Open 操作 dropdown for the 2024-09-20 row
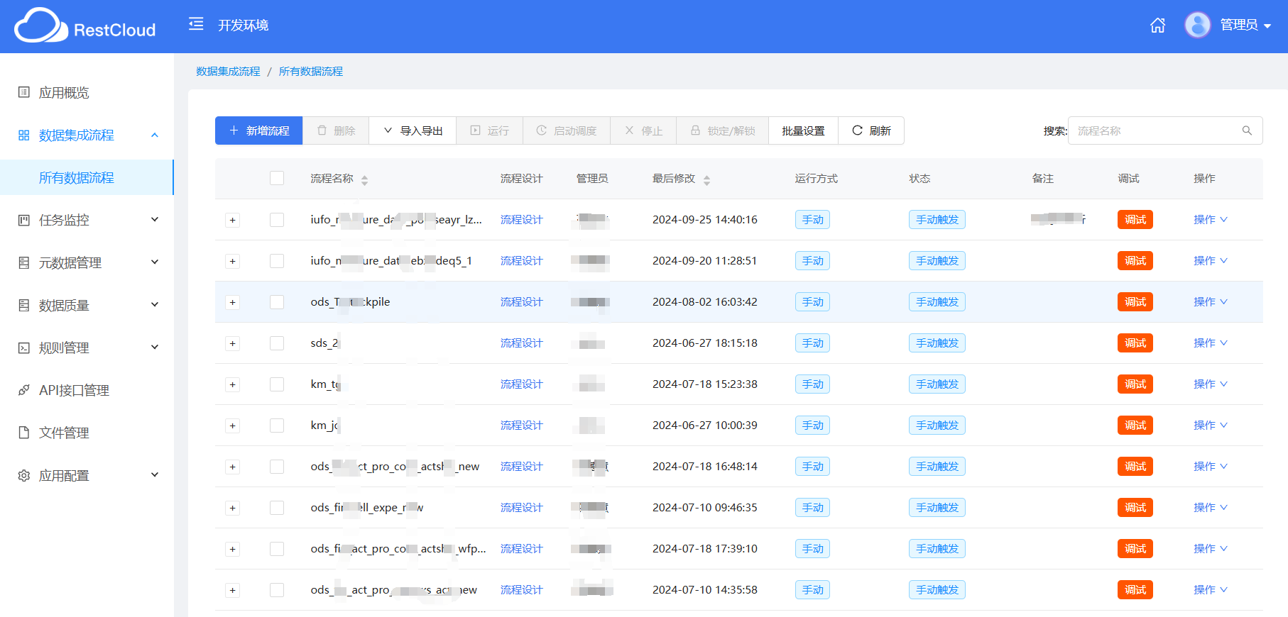 pos(1210,261)
